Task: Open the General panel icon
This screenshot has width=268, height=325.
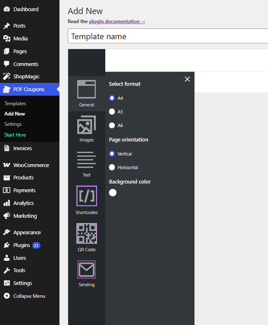Action: pyautogui.click(x=87, y=89)
